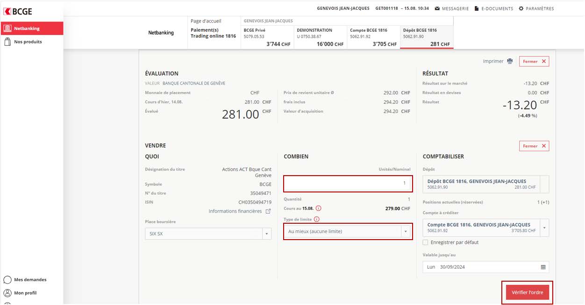
Task: Click Vérifier l'ordre button
Action: pos(527,292)
